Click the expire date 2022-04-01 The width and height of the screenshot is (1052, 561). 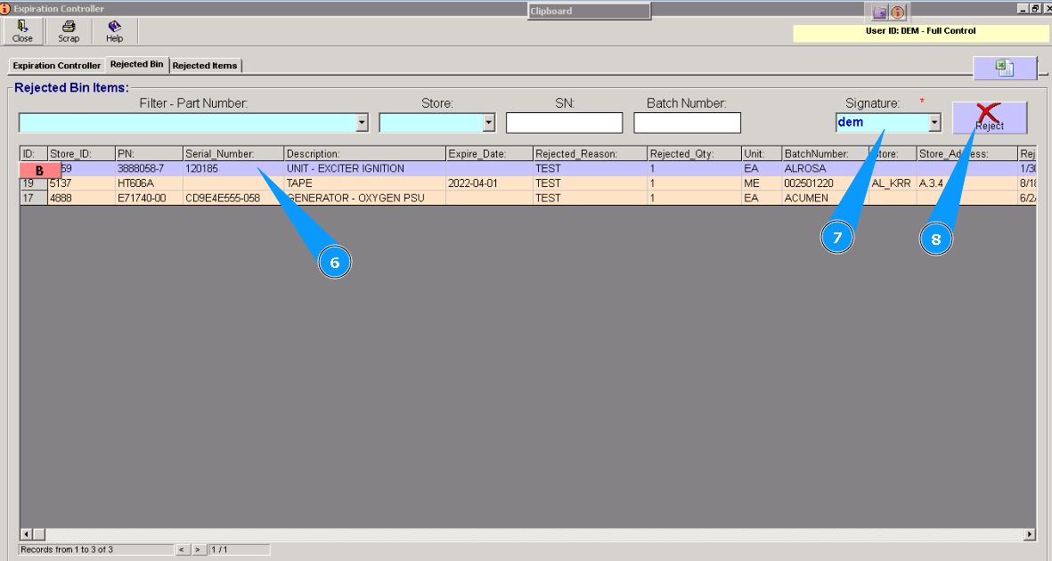489,183
